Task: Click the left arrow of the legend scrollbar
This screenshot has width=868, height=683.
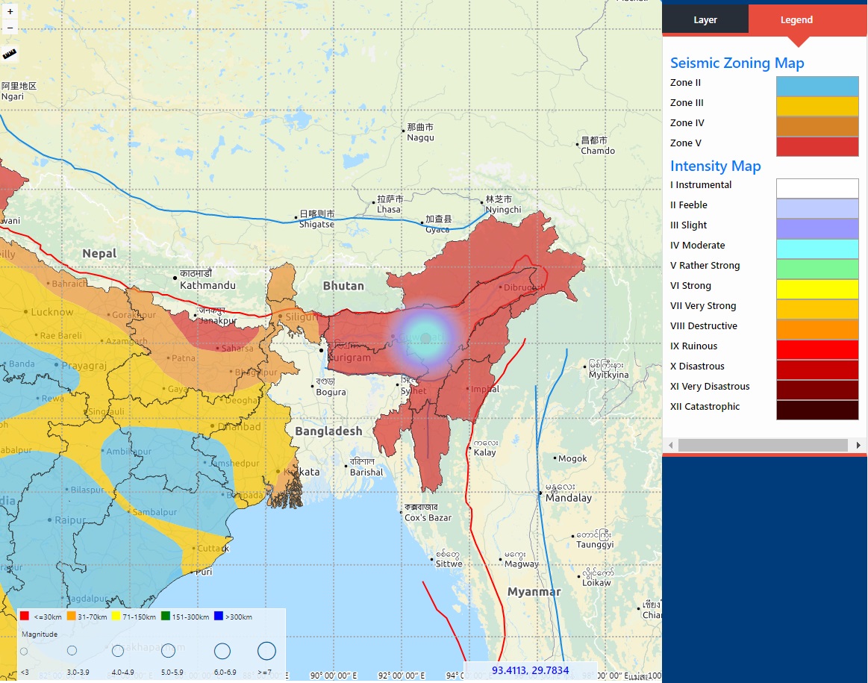Action: [x=670, y=445]
